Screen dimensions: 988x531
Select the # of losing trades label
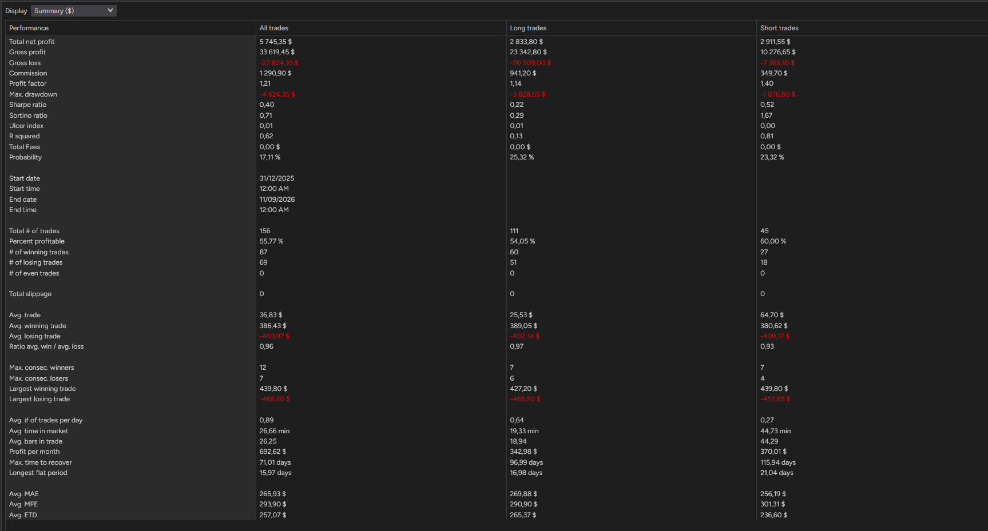(x=36, y=262)
